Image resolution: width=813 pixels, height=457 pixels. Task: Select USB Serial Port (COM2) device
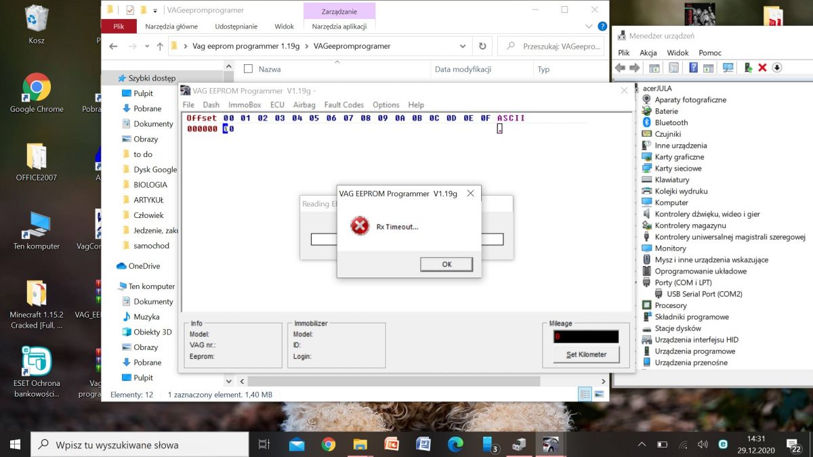pyautogui.click(x=704, y=294)
